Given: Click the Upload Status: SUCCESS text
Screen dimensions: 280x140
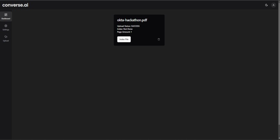Looking at the screenshot, I should (129, 26).
